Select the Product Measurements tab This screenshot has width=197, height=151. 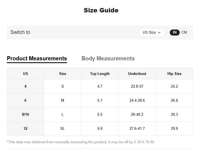click(x=37, y=58)
